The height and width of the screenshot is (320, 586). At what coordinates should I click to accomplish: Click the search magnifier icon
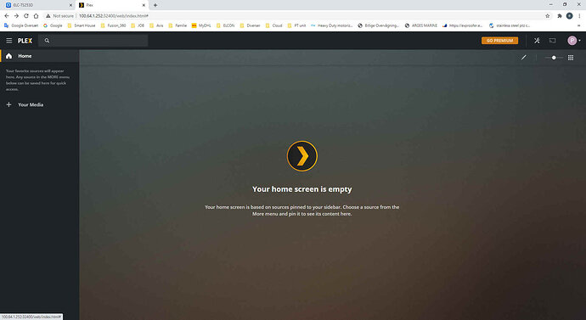click(47, 41)
